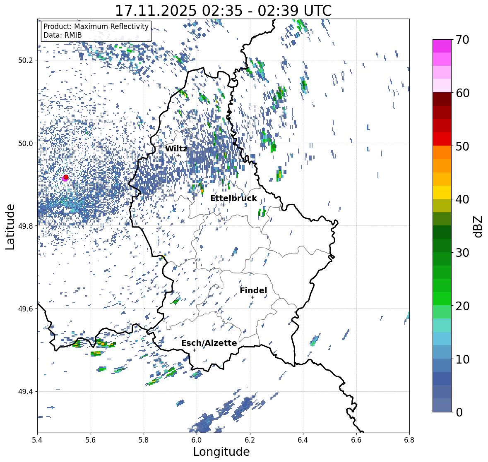Click the plus marker below the Ettelbruck label

(x=224, y=205)
